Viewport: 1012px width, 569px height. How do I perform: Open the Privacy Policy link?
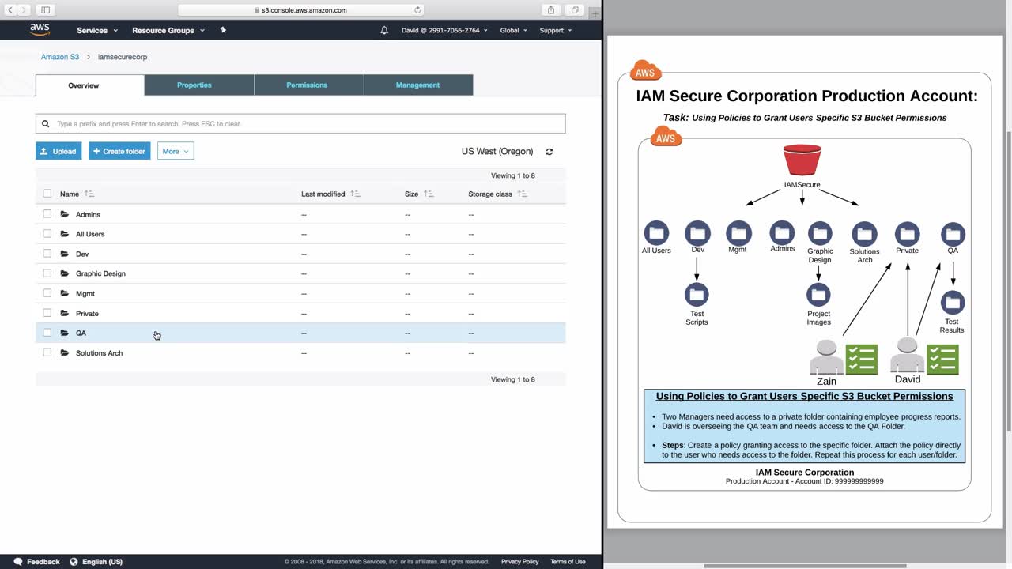click(x=519, y=562)
